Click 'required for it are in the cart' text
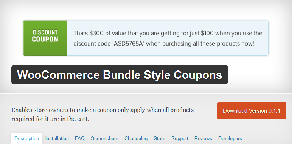The width and height of the screenshot is (292, 144). [50, 119]
